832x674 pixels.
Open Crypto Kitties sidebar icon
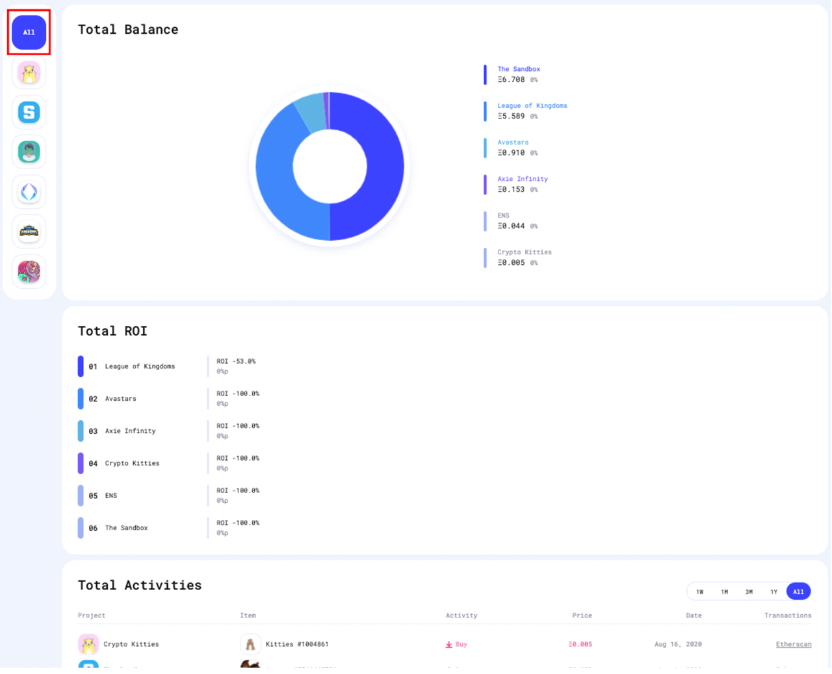click(29, 73)
